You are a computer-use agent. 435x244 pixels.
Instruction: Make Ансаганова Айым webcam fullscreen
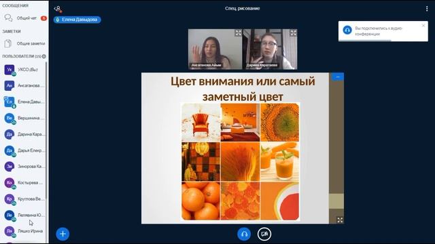tap(239, 33)
